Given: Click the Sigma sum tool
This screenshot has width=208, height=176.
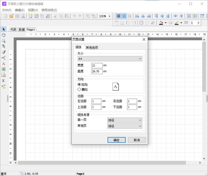Looking at the screenshot, I should coord(3,80).
